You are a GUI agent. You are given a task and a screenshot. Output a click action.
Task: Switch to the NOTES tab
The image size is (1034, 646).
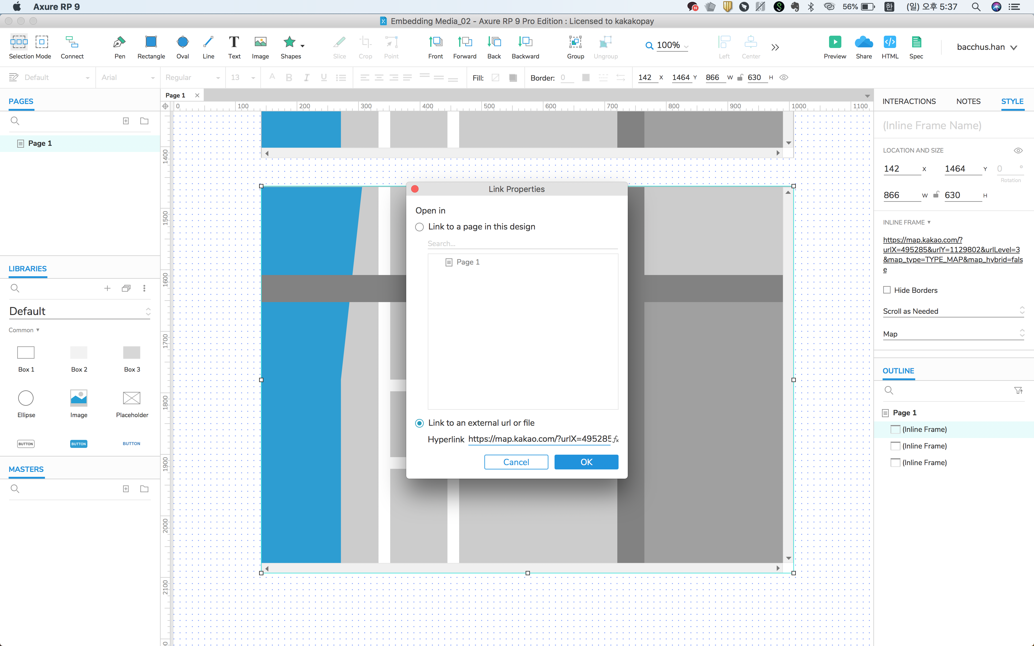click(x=968, y=101)
